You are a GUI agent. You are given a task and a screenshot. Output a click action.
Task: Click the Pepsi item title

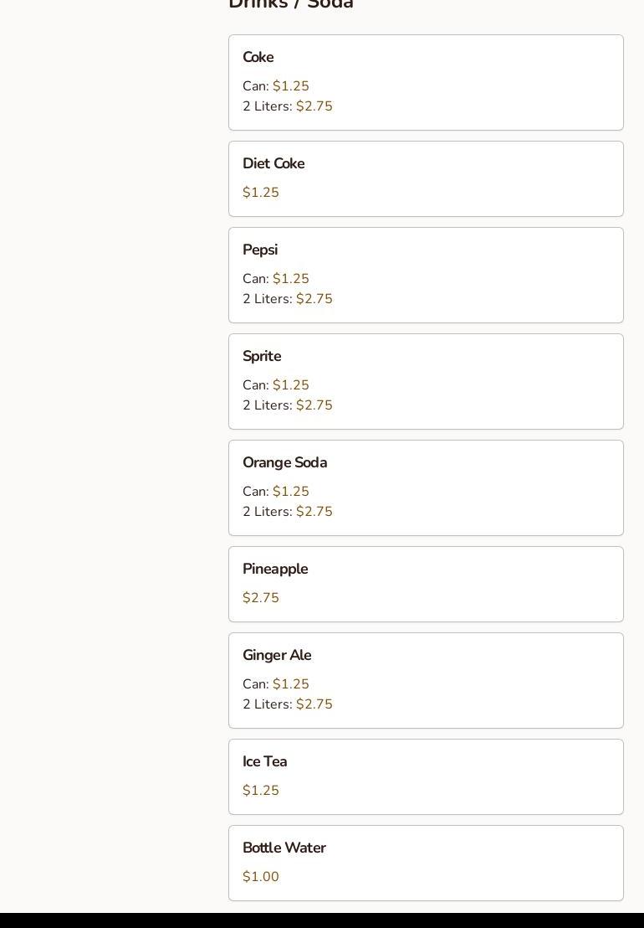pos(260,250)
